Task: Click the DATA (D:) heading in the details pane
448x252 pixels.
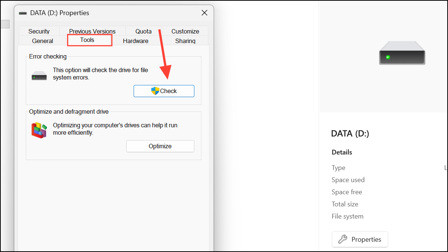Action: [x=350, y=134]
